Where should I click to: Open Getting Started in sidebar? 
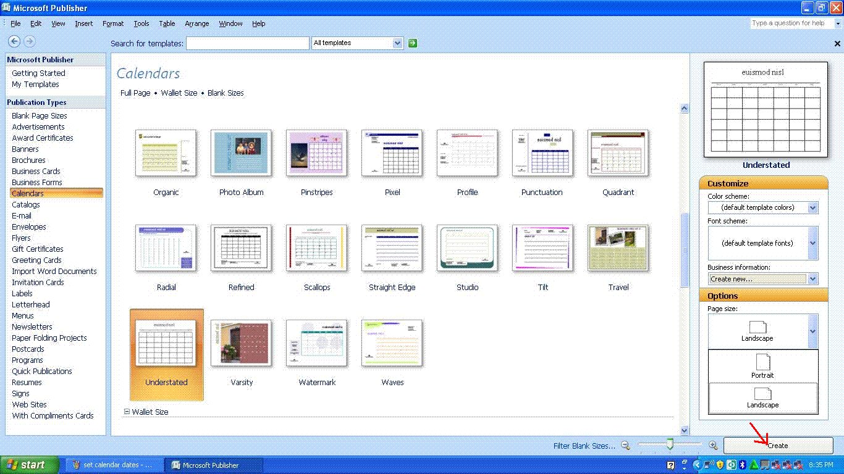[38, 73]
